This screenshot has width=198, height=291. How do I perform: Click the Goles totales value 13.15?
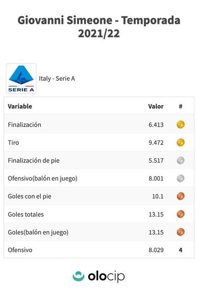(x=156, y=214)
